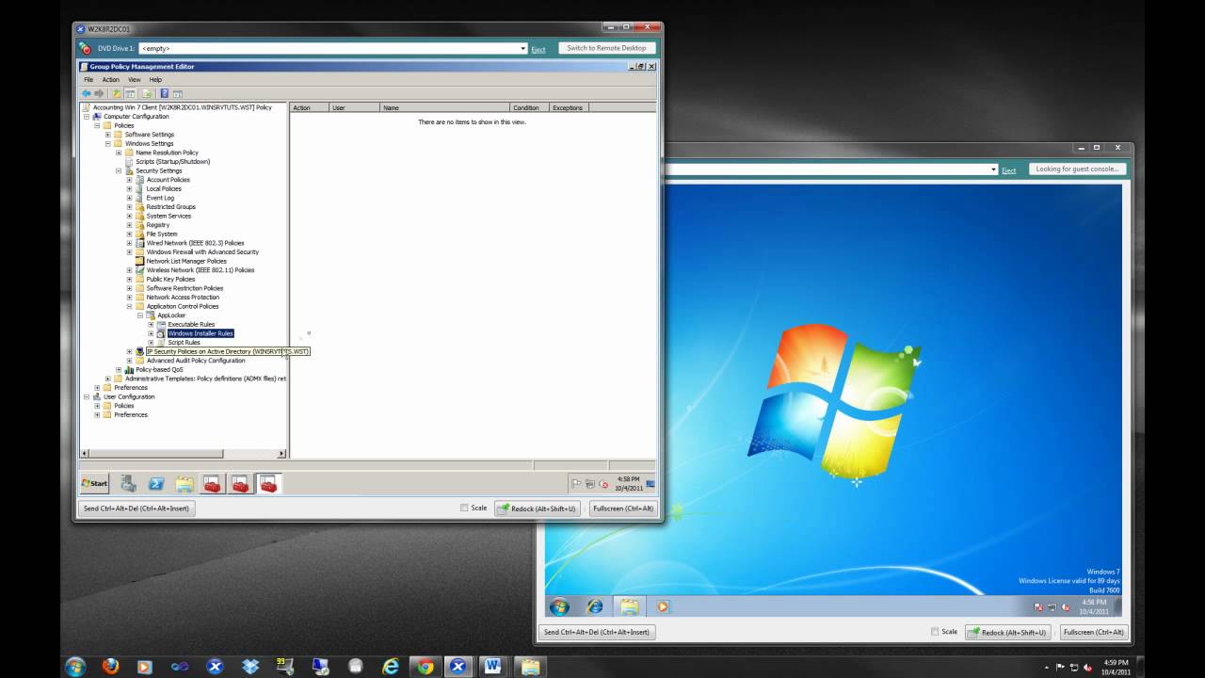
Task: Collapse the Windows Settings node
Action: [107, 144]
